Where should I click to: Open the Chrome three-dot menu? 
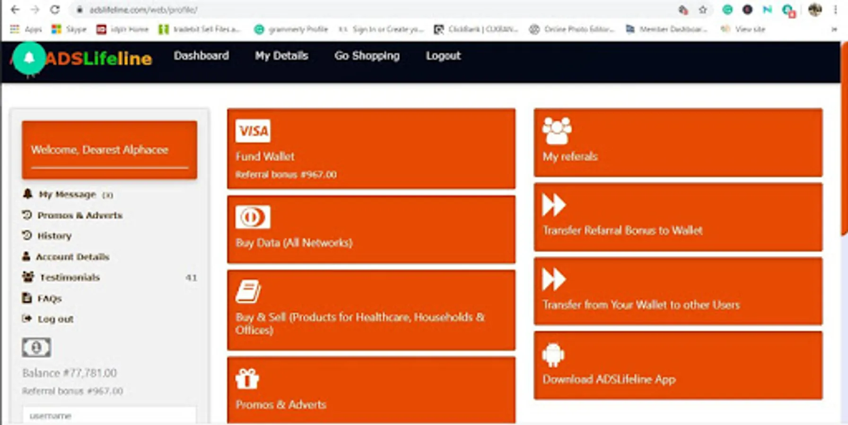pos(835,9)
